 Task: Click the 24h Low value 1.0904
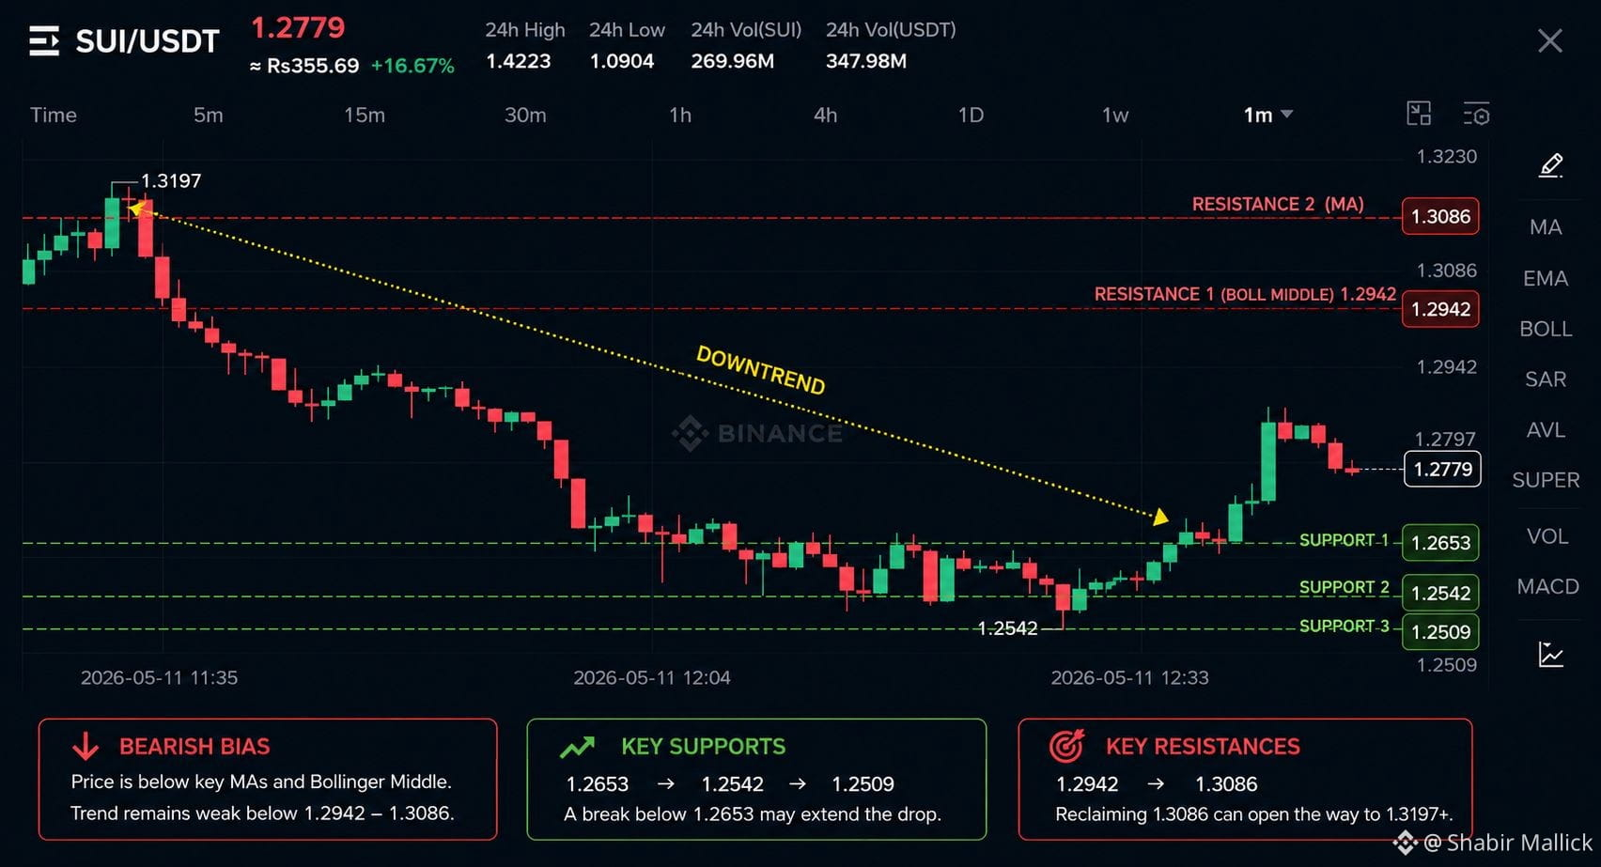tap(622, 61)
